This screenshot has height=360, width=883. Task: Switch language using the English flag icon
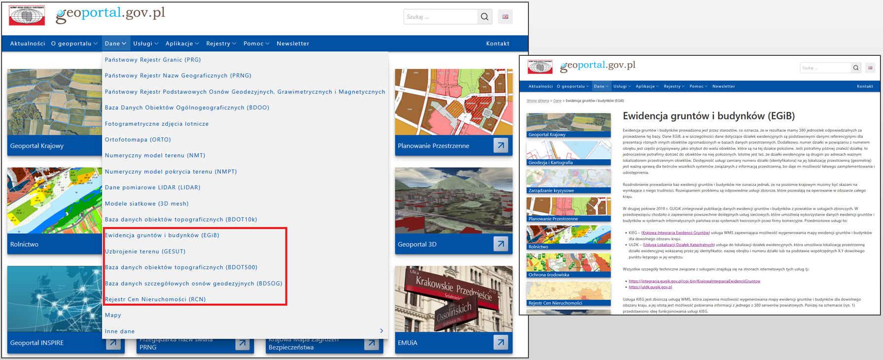coord(505,17)
